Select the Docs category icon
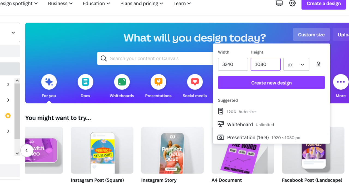This screenshot has height=196, width=349. tap(85, 82)
